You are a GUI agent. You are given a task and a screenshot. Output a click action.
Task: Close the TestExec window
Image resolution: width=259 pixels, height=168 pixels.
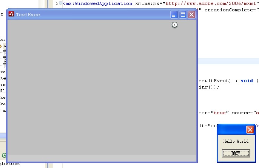[x=192, y=14]
